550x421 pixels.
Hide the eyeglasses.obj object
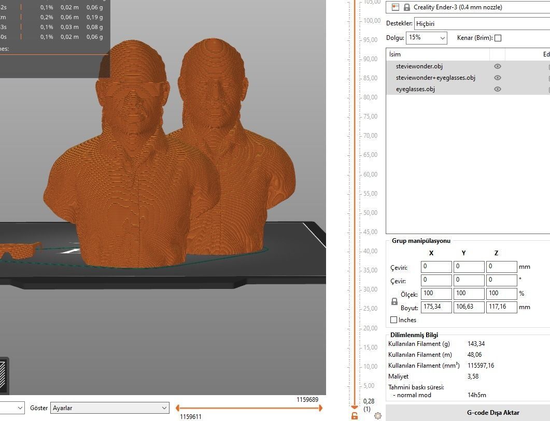click(498, 89)
